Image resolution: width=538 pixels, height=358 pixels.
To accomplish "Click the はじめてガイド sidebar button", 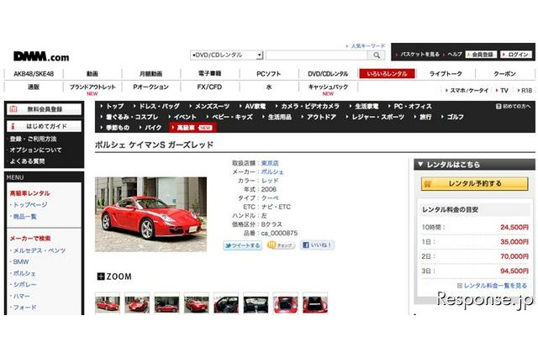I will [45, 126].
